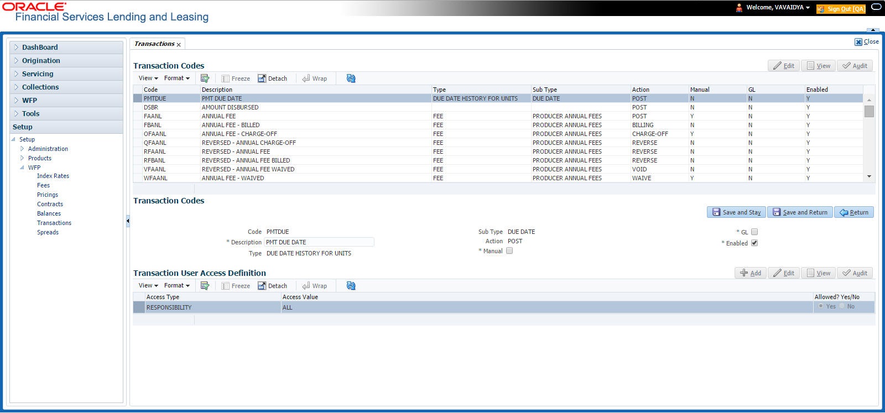Click Add button in User Access Definition
Image resolution: width=885 pixels, height=413 pixels.
(x=751, y=273)
